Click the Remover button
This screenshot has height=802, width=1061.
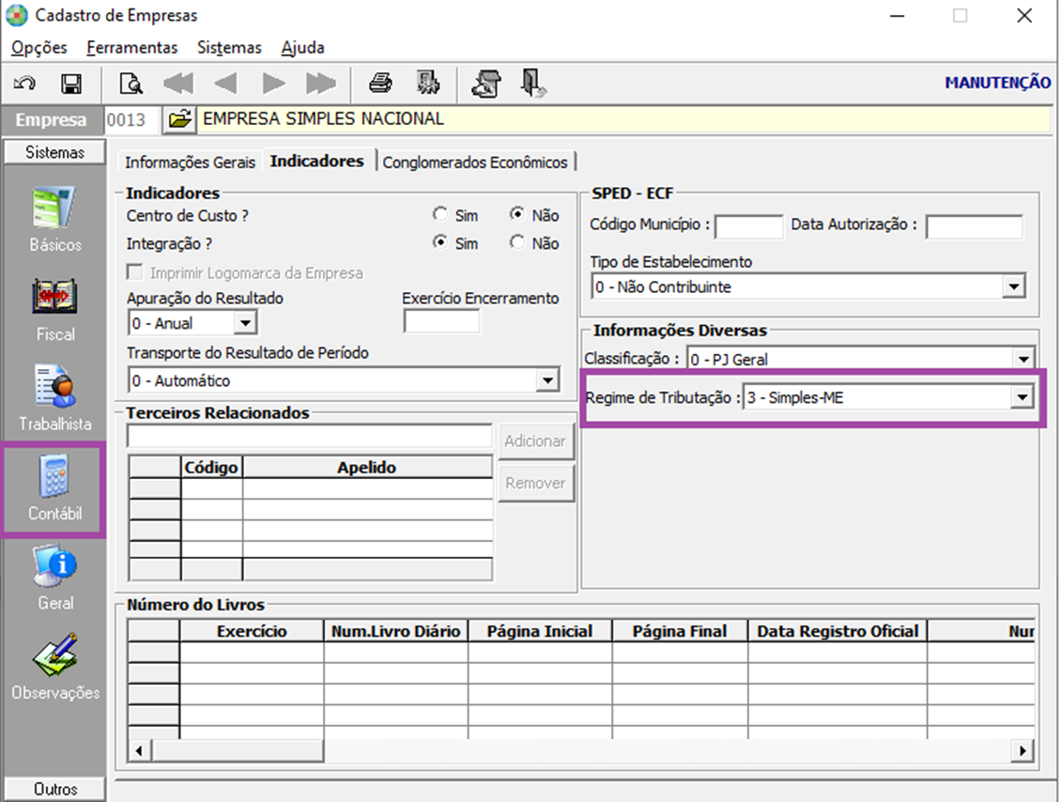(535, 484)
